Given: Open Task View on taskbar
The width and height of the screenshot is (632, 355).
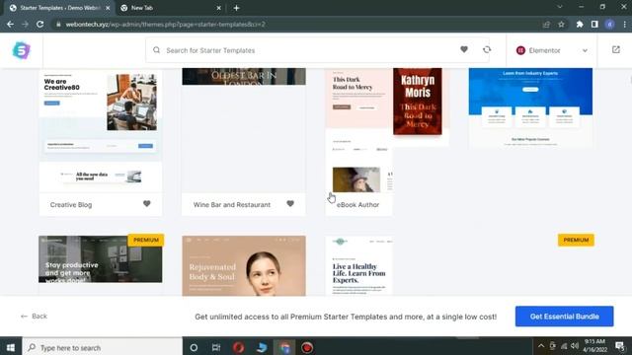Looking at the screenshot, I should click(x=216, y=347).
